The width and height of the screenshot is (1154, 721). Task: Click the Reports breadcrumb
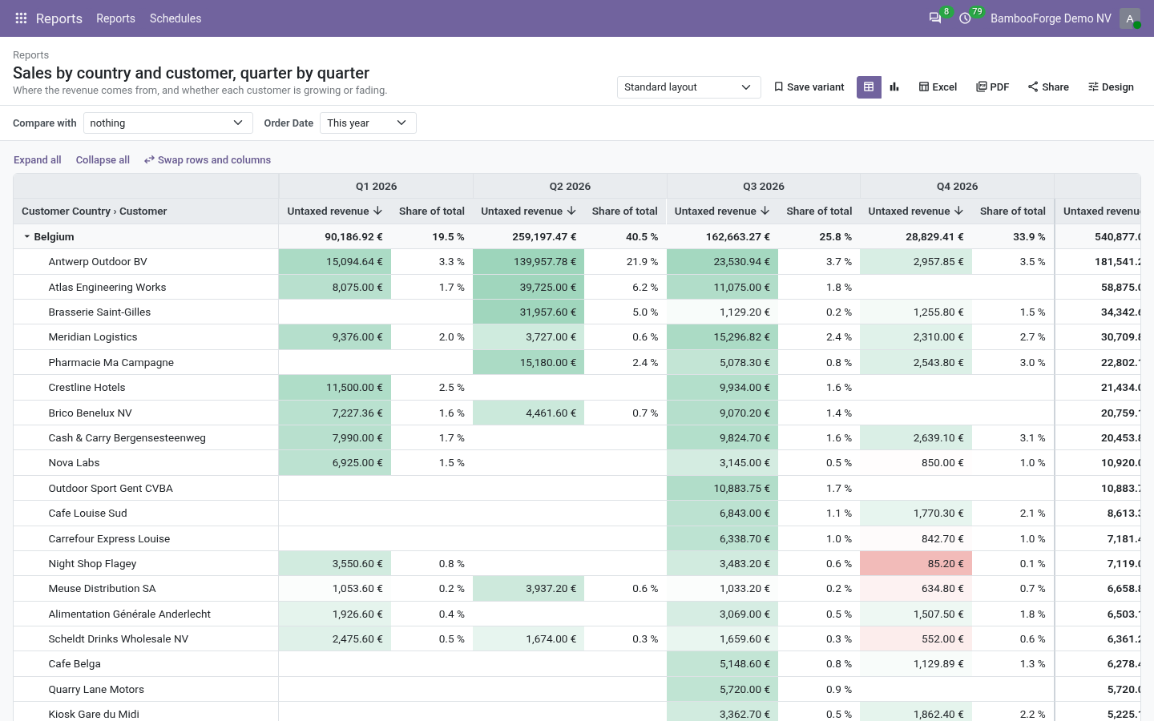(30, 55)
